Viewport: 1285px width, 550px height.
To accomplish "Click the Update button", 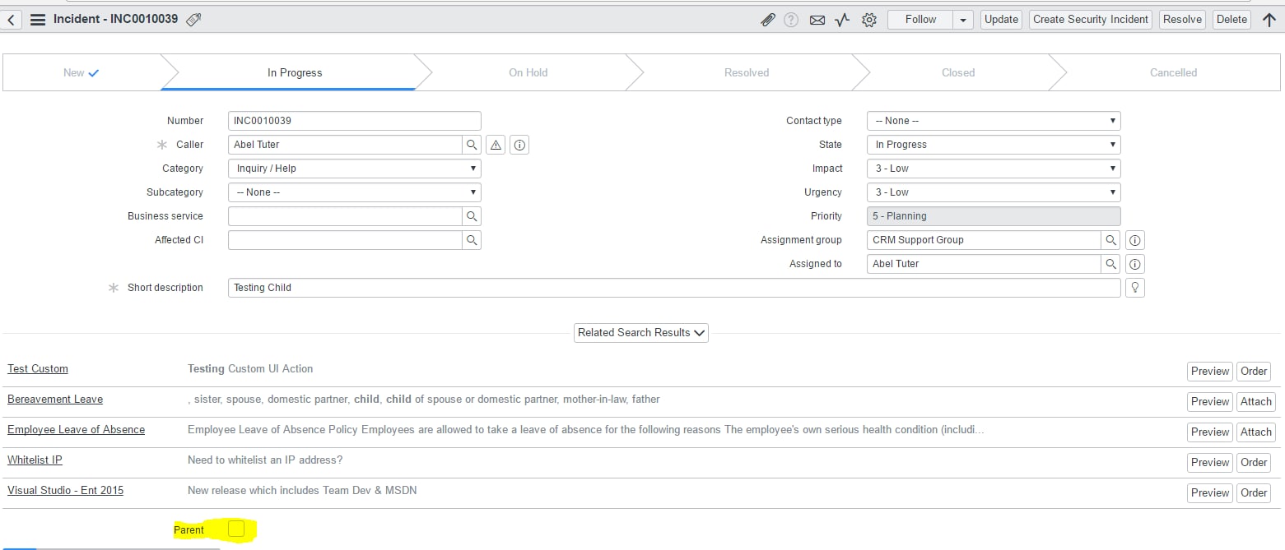I will (x=1001, y=20).
